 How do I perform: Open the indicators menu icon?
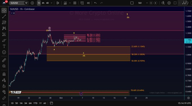point(65,3)
